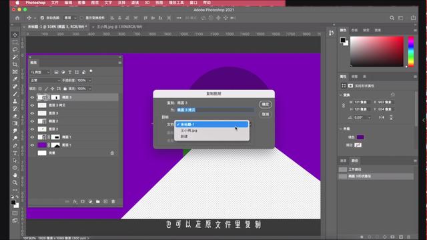
Task: Click the foreground color swatch in Color panel
Action: point(342,40)
